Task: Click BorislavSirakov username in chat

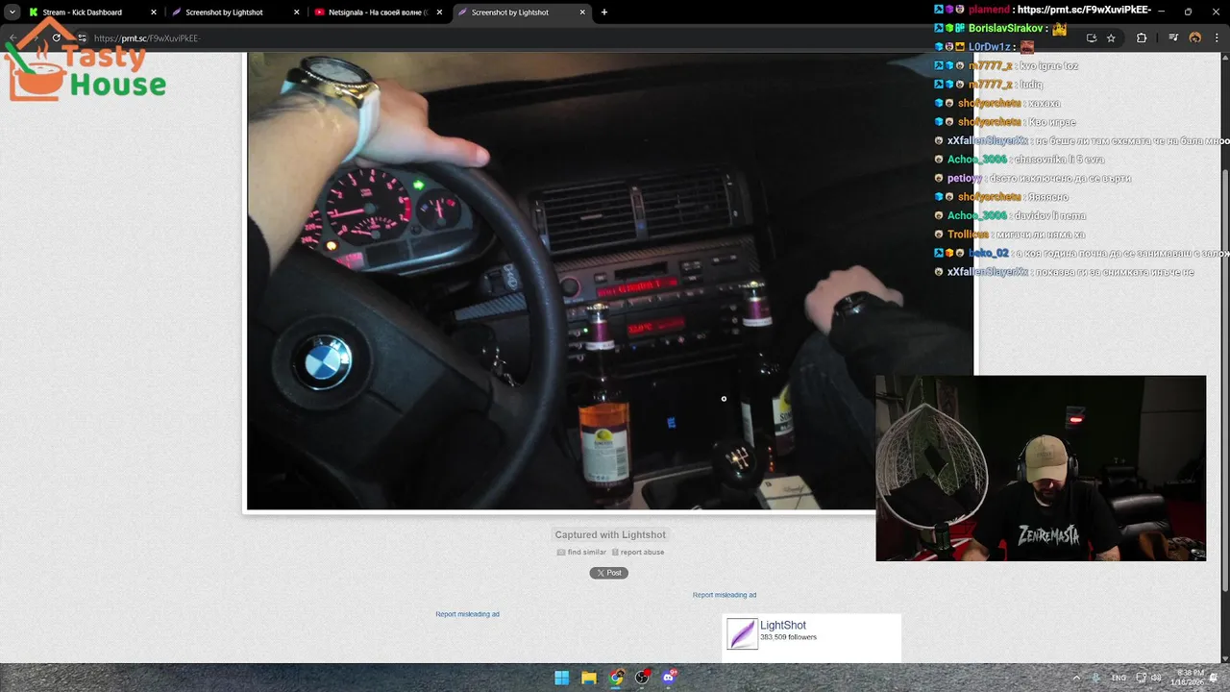Action: [1006, 29]
